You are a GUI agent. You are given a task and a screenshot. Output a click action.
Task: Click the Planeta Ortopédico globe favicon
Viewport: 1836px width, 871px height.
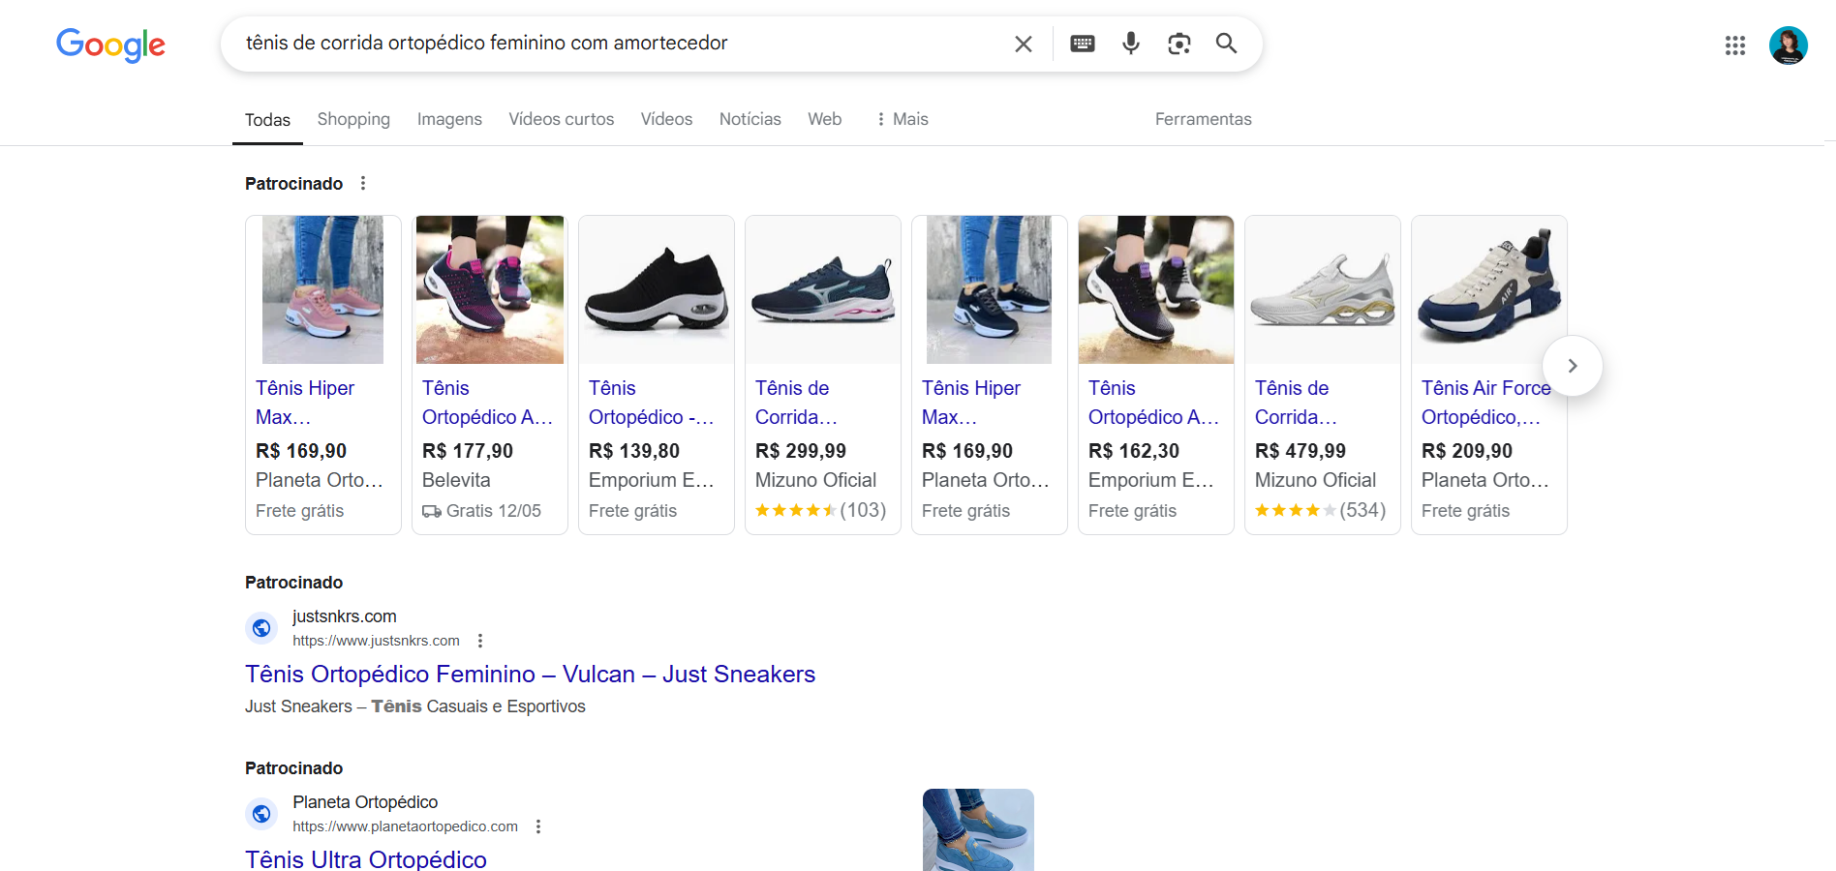[261, 814]
